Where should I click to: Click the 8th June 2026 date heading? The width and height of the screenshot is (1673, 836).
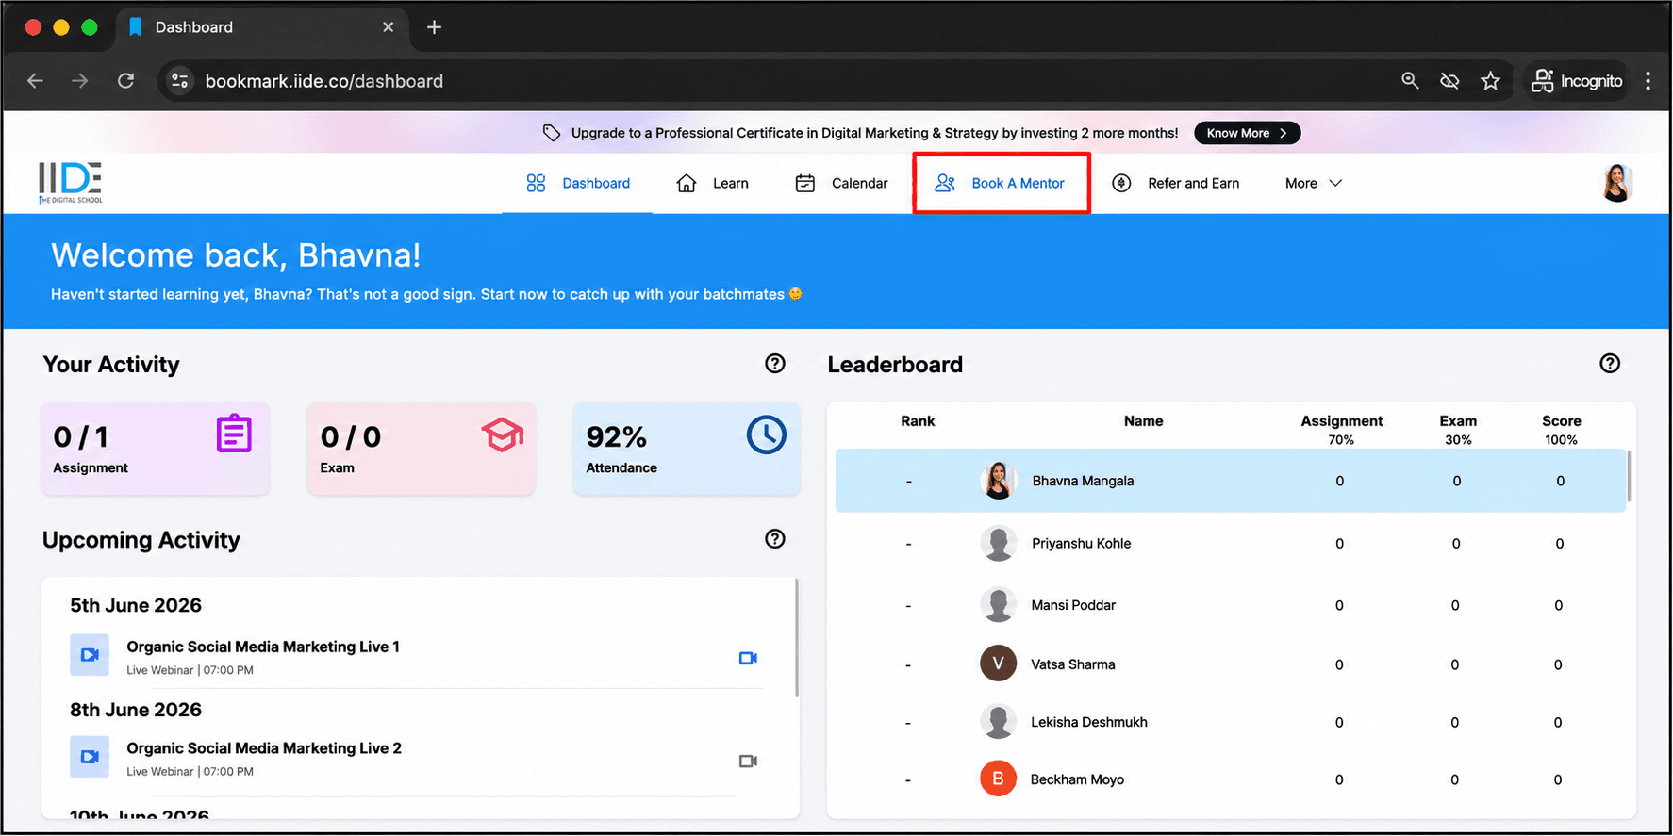pos(136,710)
